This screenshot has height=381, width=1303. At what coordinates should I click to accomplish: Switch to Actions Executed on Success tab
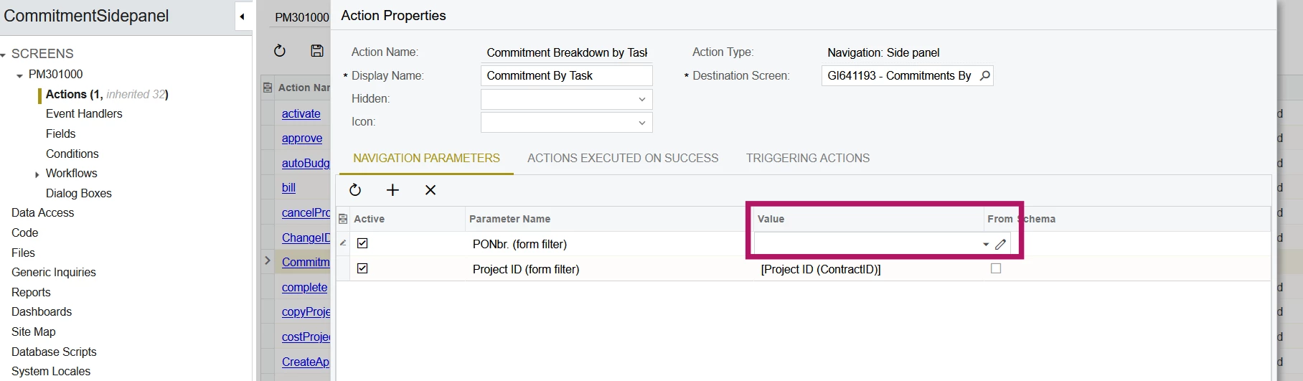(x=622, y=159)
